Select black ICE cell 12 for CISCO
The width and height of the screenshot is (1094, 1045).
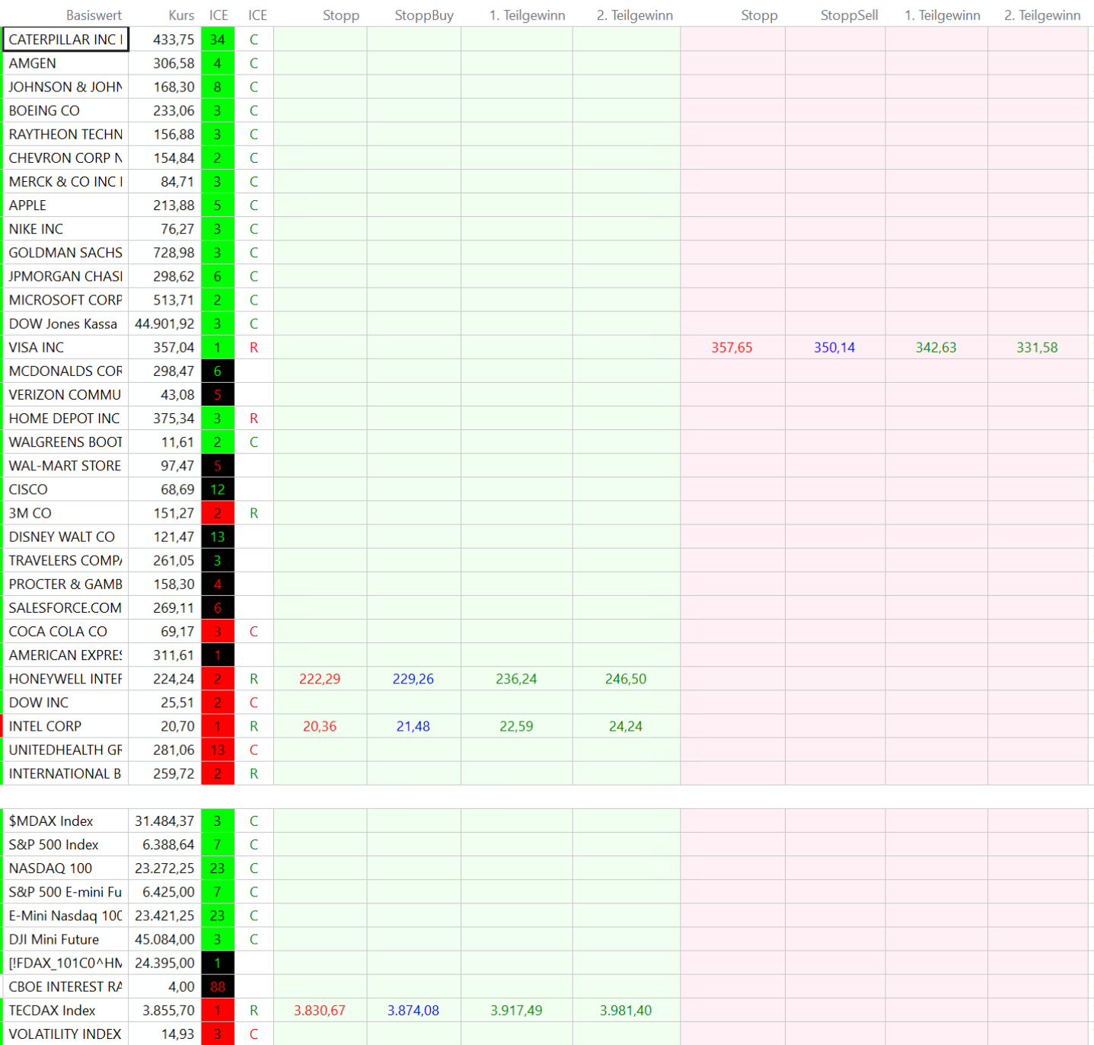point(218,489)
